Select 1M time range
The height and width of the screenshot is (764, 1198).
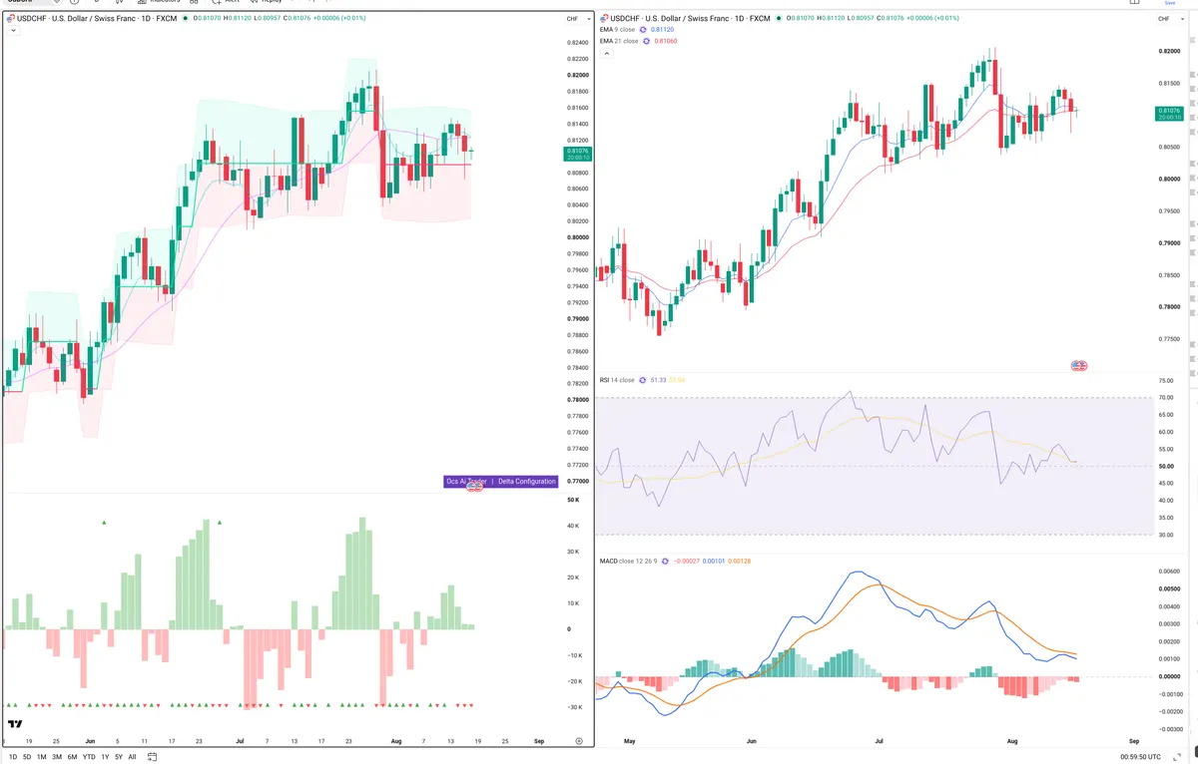tap(42, 757)
